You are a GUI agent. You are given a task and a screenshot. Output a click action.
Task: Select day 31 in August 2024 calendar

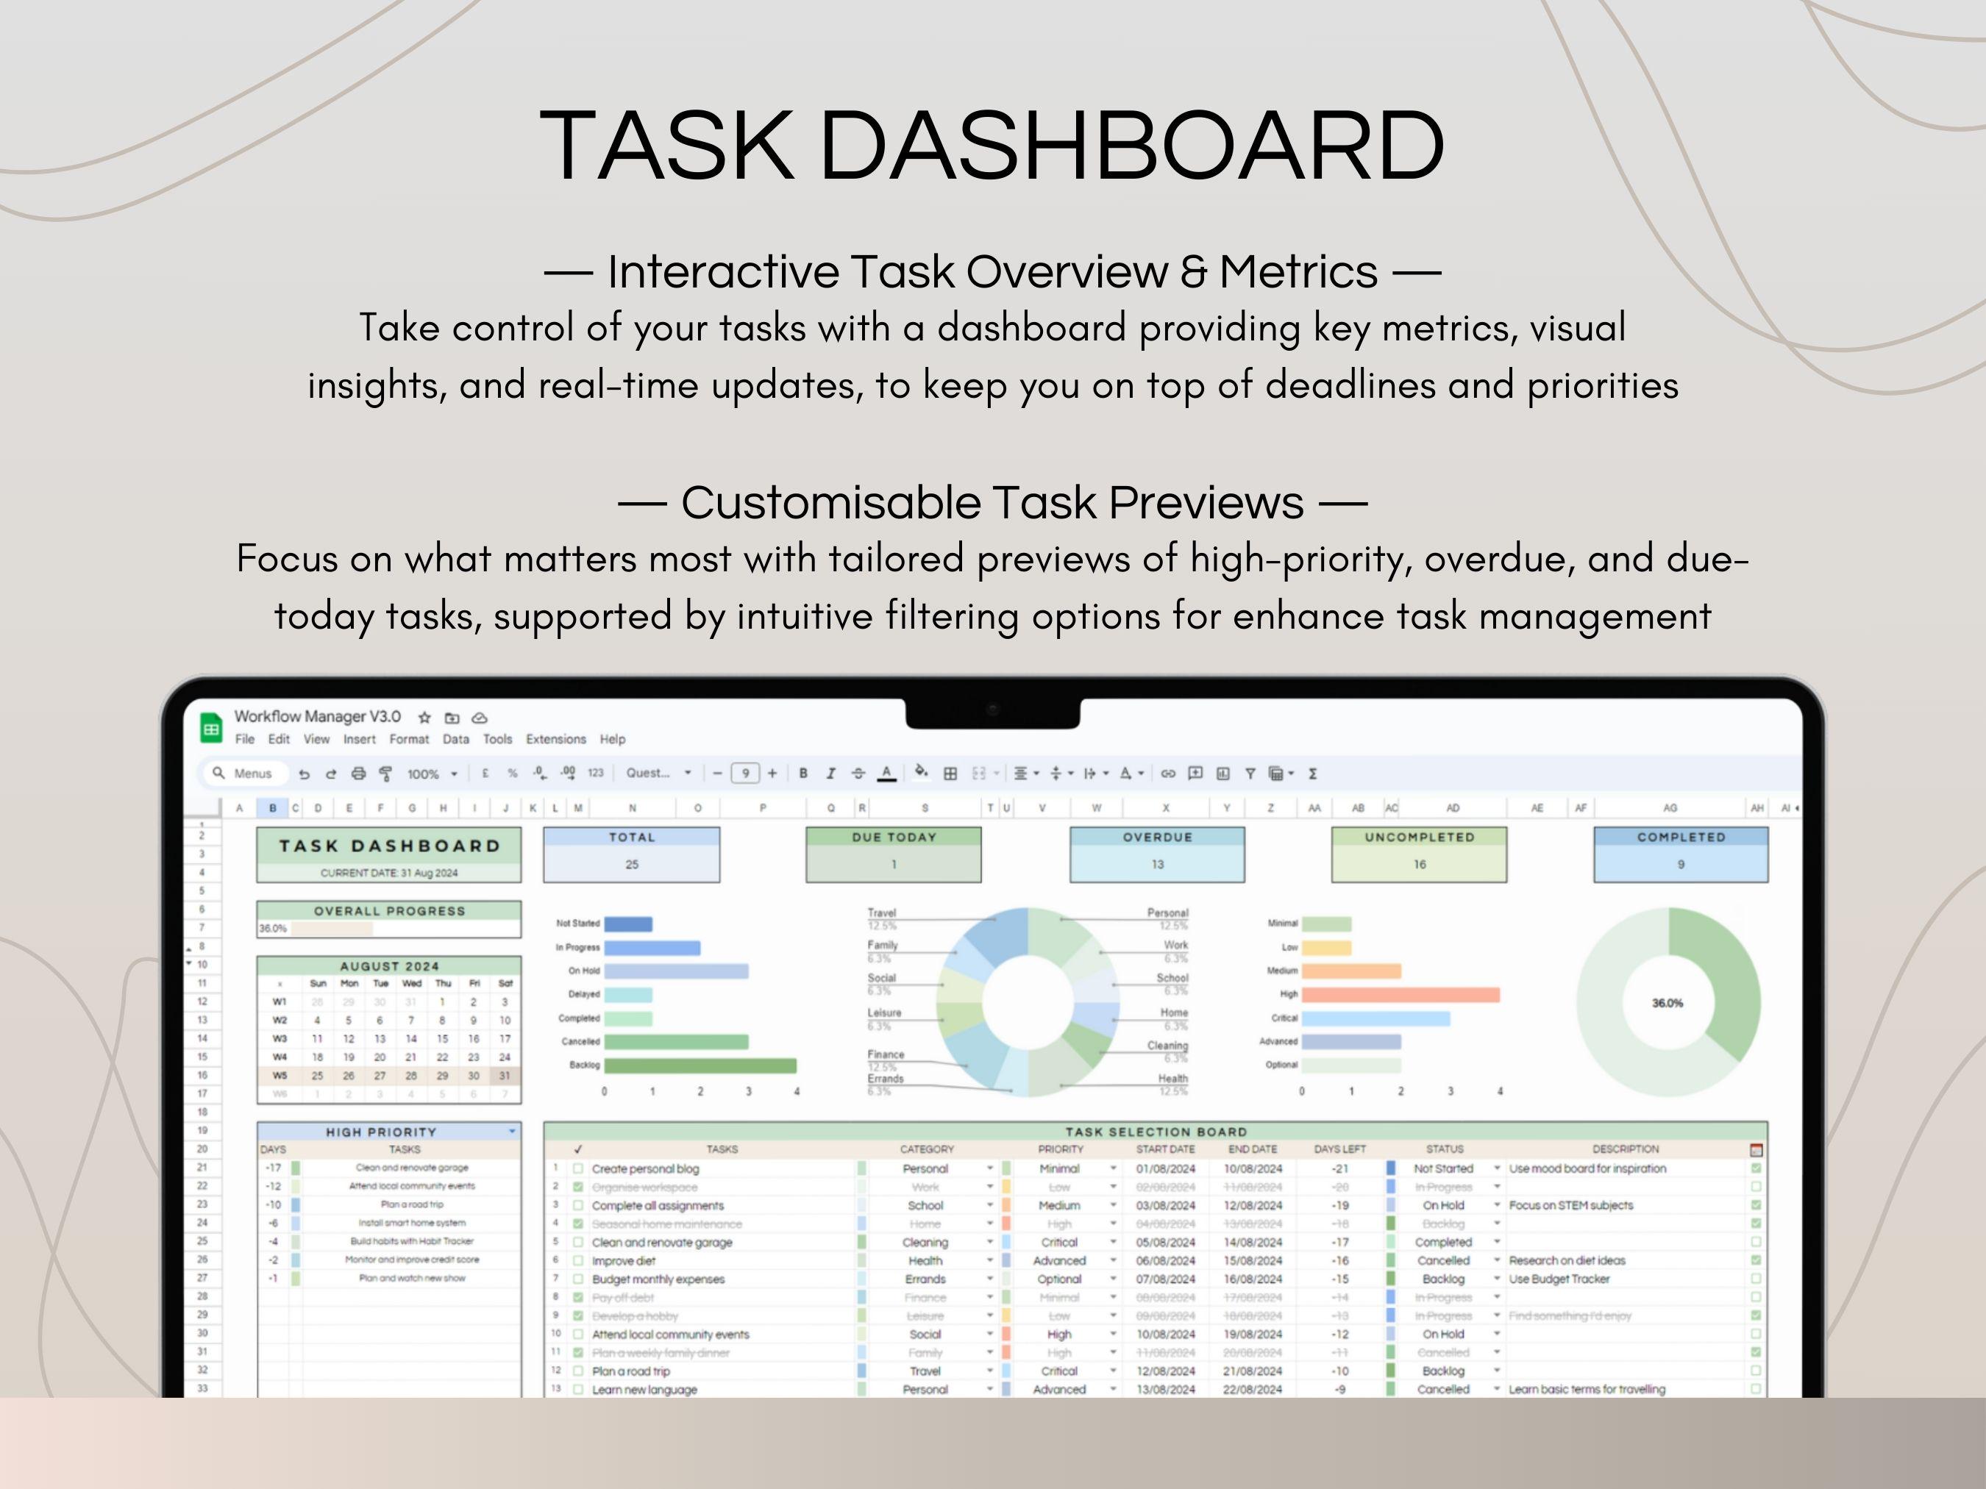(505, 1075)
